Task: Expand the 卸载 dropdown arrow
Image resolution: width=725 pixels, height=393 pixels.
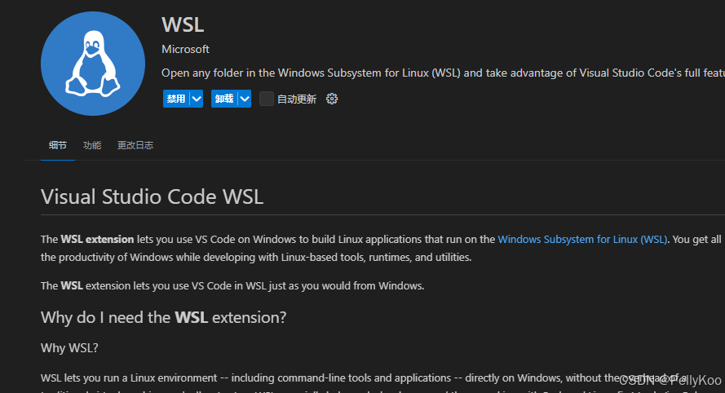Action: click(245, 99)
